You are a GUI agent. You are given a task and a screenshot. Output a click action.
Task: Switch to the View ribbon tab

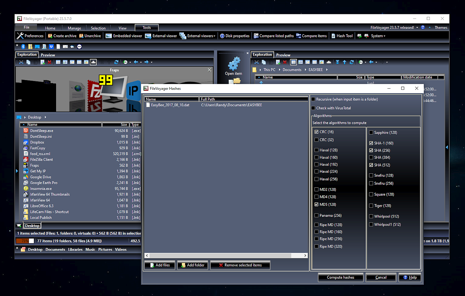[123, 28]
